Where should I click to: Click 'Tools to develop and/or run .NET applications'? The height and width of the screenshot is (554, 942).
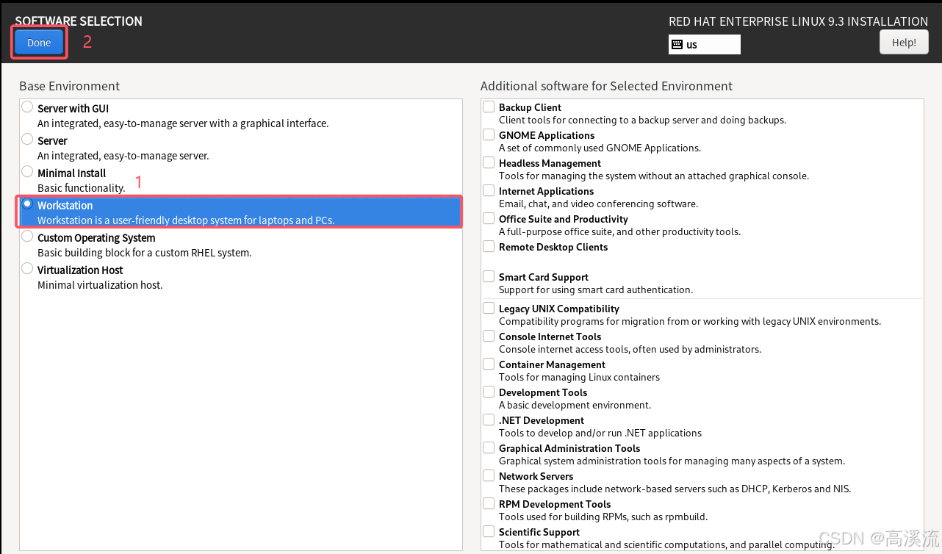tap(600, 434)
